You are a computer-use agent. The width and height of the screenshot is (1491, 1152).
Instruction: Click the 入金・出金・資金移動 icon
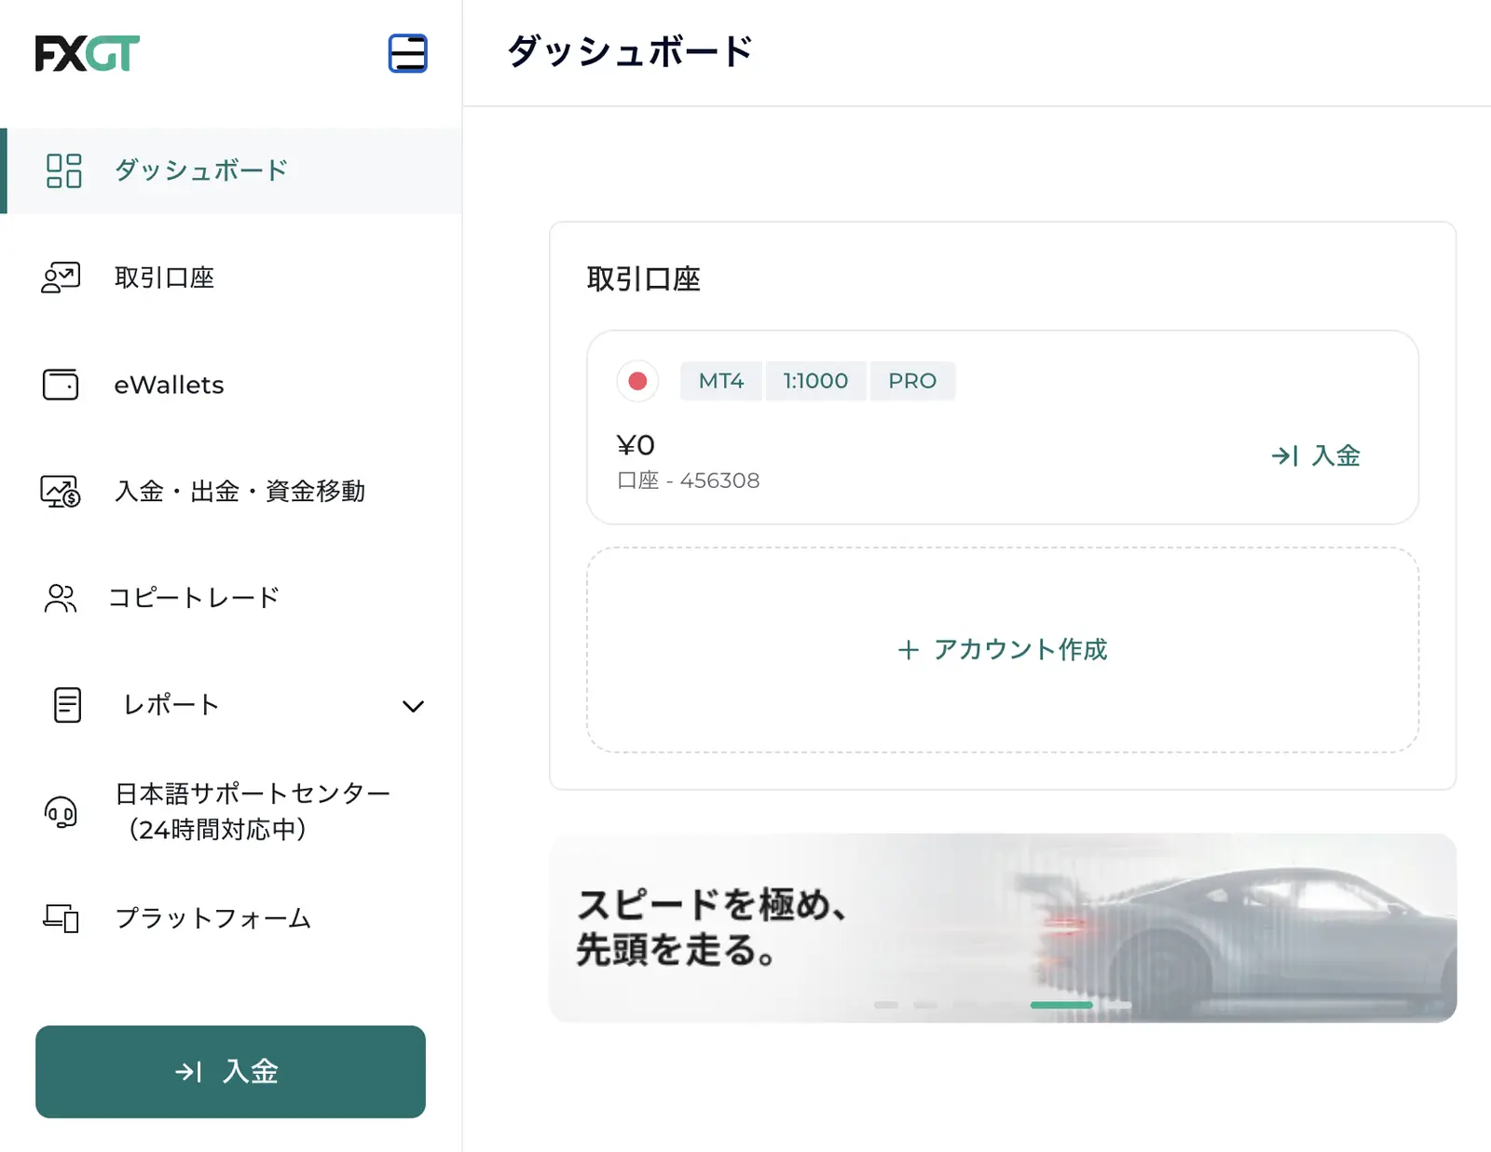coord(61,491)
